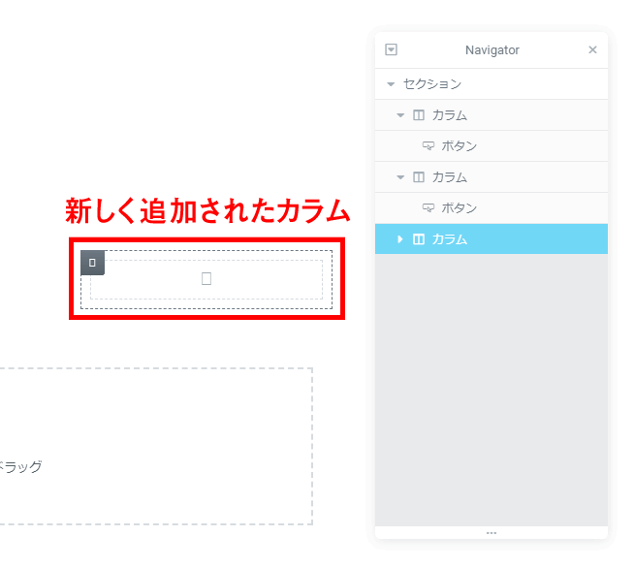This screenshot has height=568, width=634.
Task: Click the highlighted カラム column icon
Action: click(x=419, y=239)
